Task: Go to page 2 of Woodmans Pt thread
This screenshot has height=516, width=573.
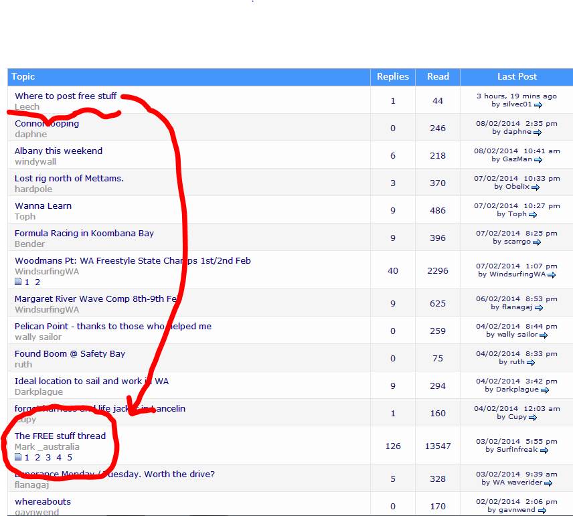Action: (x=37, y=282)
